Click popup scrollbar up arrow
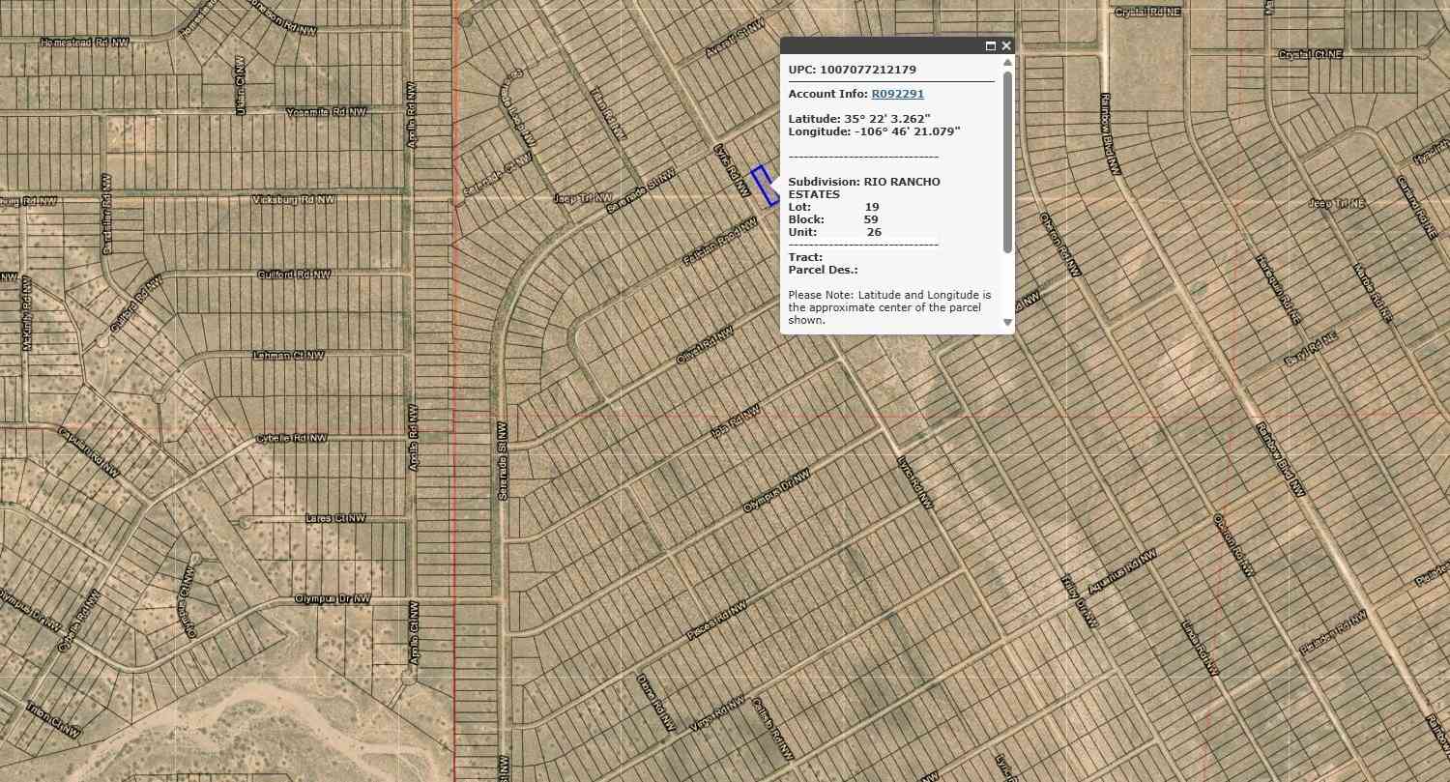The height and width of the screenshot is (782, 1450). click(1007, 63)
